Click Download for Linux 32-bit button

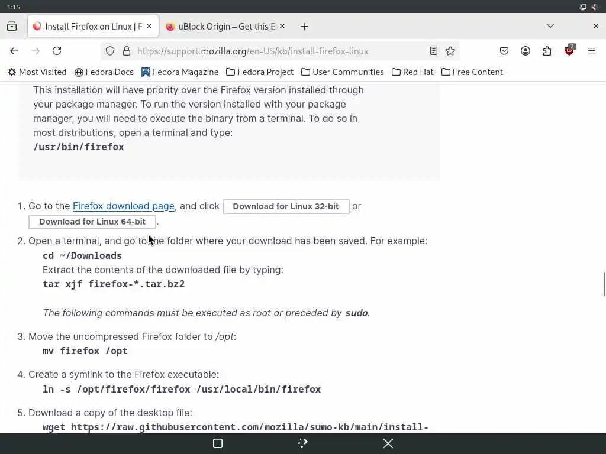(x=286, y=206)
